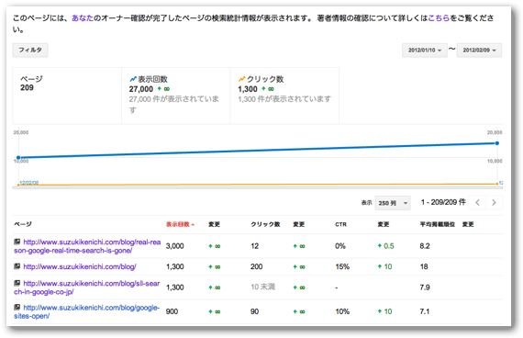523x338 pixels.
Task: Click the 10 未満 clicks value
Action: tap(262, 287)
